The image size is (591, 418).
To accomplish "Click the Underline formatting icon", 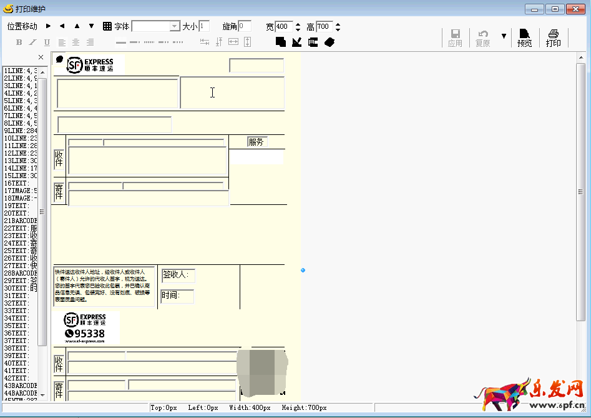I will [x=47, y=42].
